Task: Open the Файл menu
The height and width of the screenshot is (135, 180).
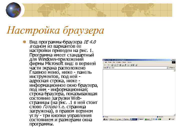Action: (106, 62)
